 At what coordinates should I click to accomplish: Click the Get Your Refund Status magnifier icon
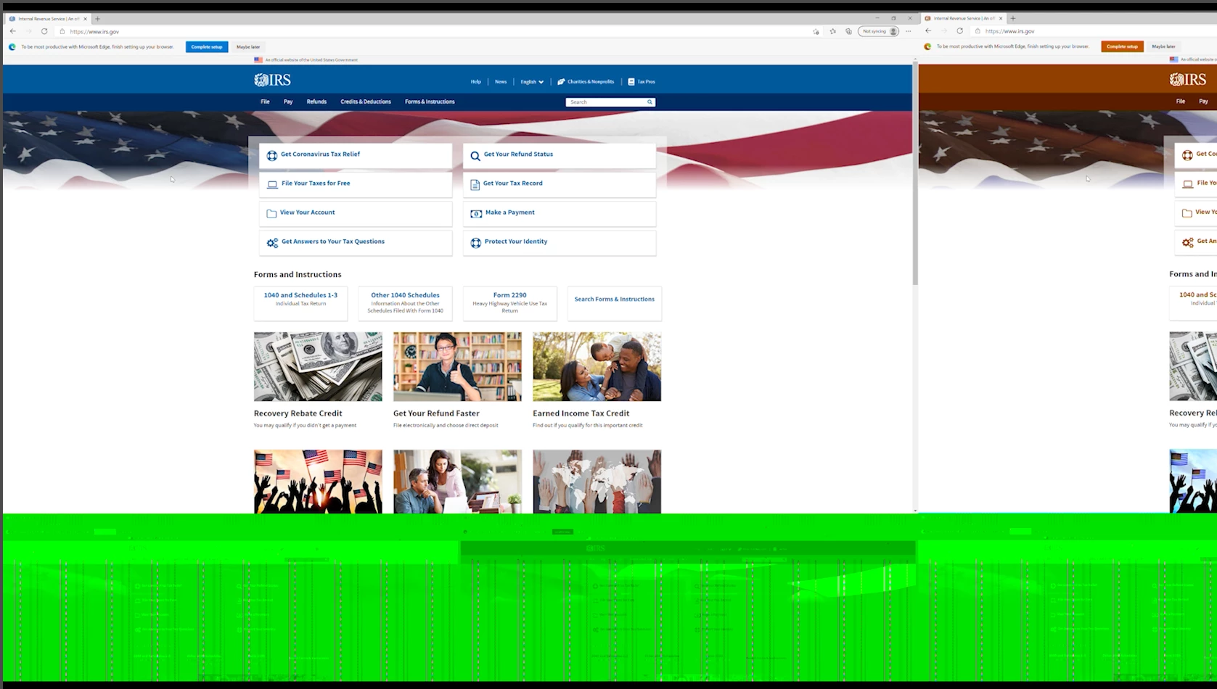click(475, 155)
